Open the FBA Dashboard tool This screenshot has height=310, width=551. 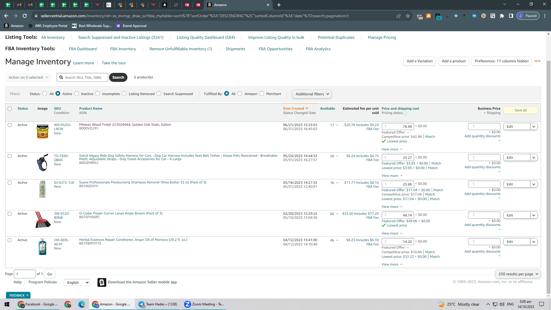coord(83,49)
